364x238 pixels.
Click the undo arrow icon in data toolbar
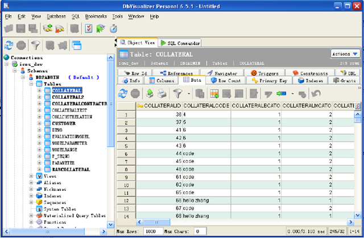tap(316, 94)
